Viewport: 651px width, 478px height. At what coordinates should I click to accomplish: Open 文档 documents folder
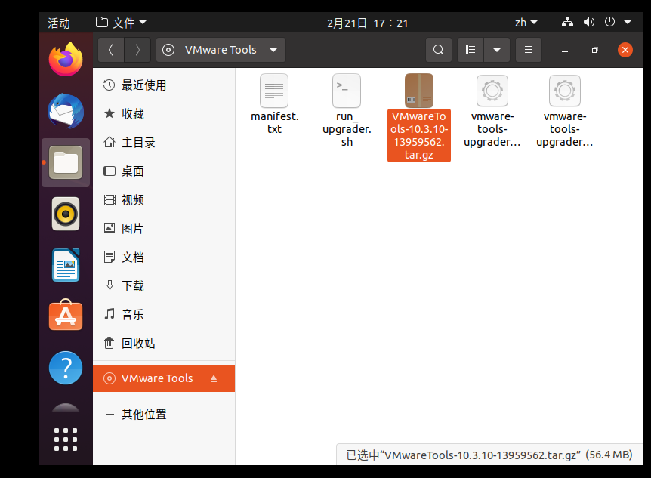click(x=164, y=257)
